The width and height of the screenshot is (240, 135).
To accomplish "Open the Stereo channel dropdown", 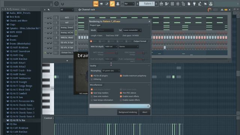I will click(129, 46).
